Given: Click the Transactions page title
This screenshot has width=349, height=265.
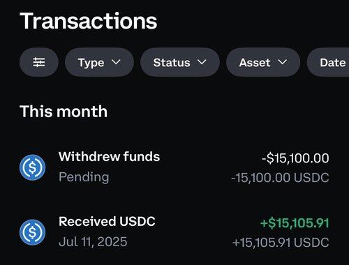Looking at the screenshot, I should tap(89, 21).
